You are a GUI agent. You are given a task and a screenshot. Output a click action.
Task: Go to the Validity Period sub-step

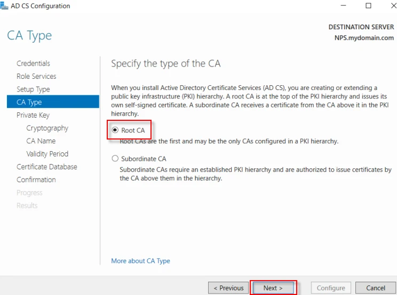[47, 154]
